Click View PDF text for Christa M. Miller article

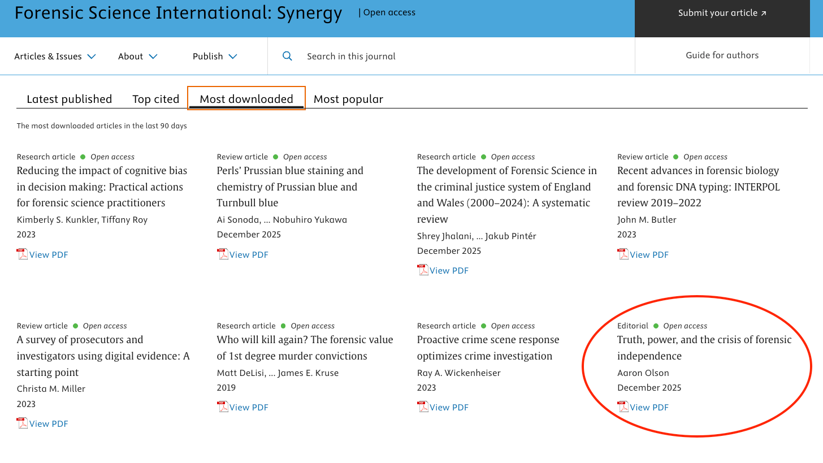pos(49,423)
